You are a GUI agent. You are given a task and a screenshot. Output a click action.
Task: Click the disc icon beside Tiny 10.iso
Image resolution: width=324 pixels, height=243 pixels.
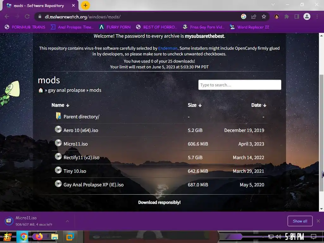pyautogui.click(x=58, y=170)
